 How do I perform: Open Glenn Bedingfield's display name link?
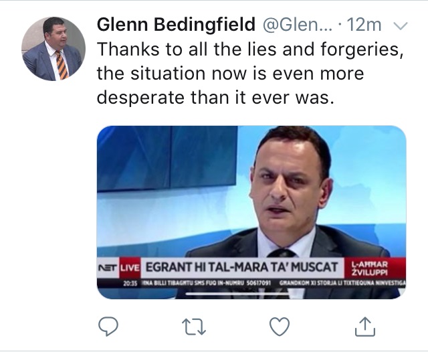[177, 25]
